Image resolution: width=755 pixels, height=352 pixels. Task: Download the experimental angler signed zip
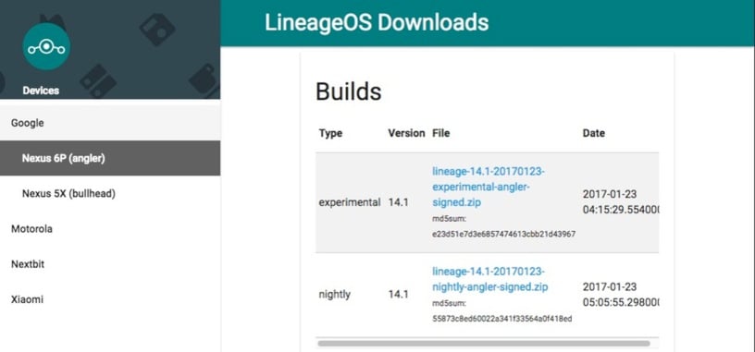click(x=489, y=187)
